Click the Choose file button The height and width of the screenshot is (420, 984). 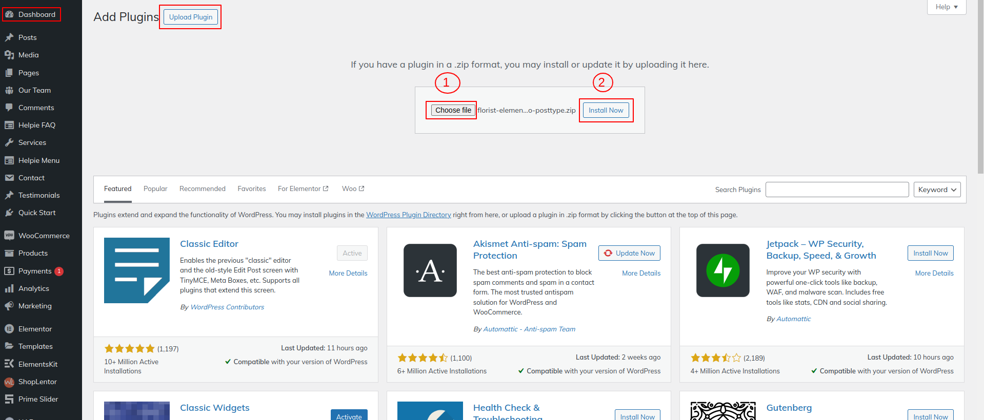coord(453,110)
